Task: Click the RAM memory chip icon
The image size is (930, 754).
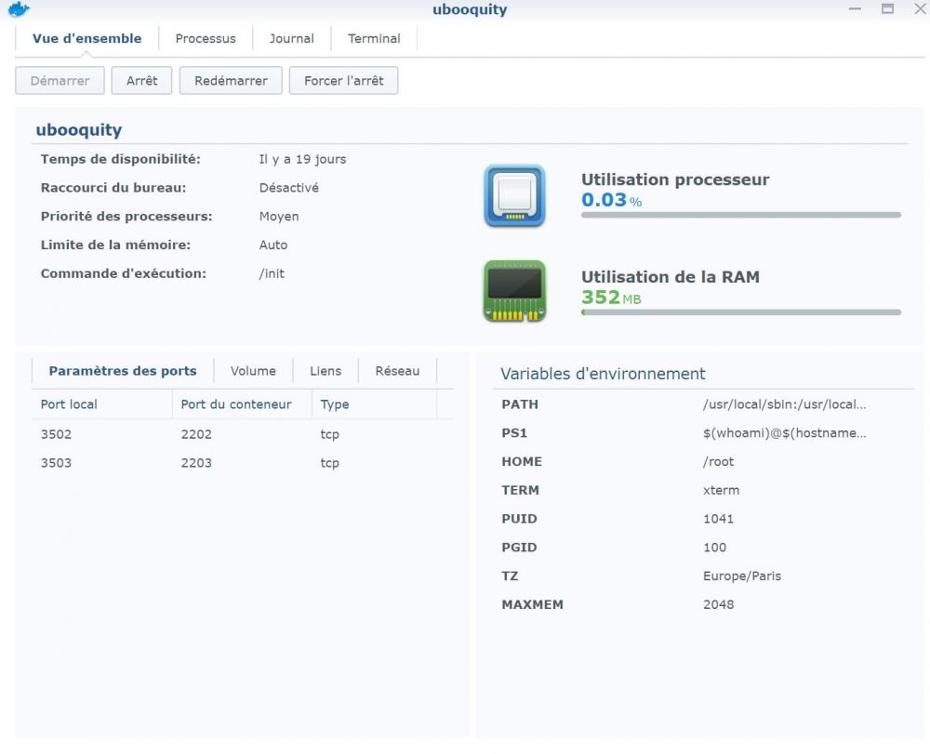Action: click(514, 292)
